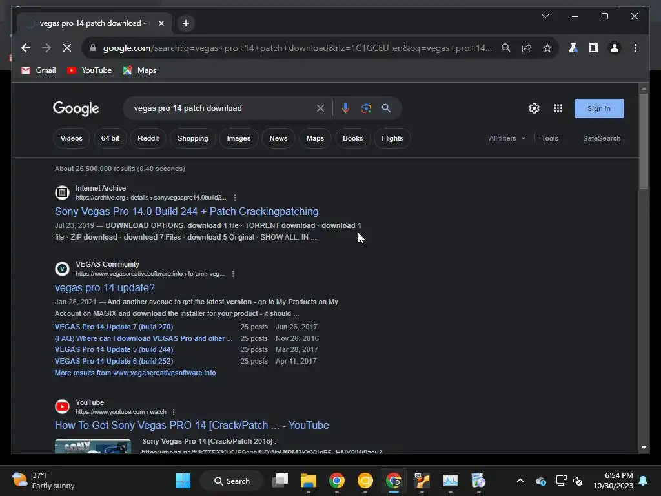Open Google apps grid

[558, 108]
